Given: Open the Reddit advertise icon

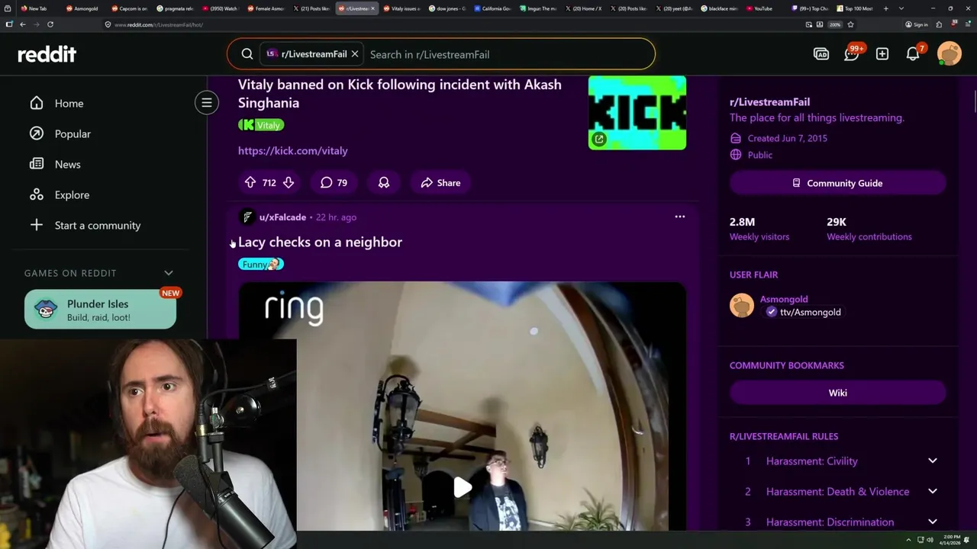Looking at the screenshot, I should click(x=821, y=54).
